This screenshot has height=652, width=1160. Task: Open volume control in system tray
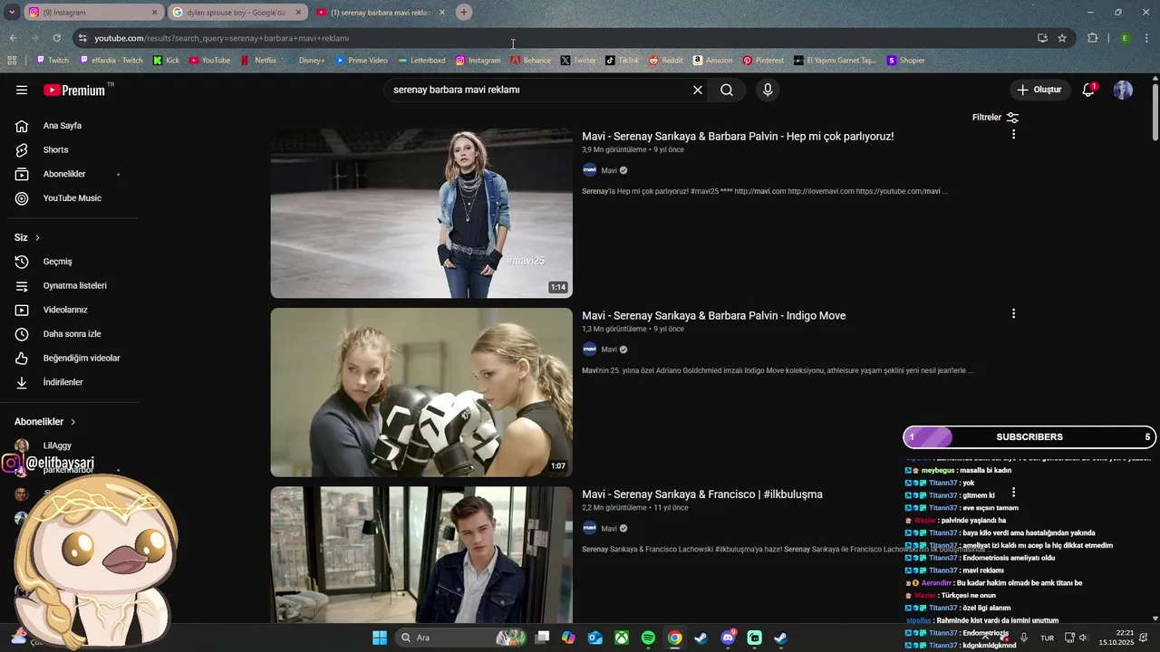click(1083, 638)
